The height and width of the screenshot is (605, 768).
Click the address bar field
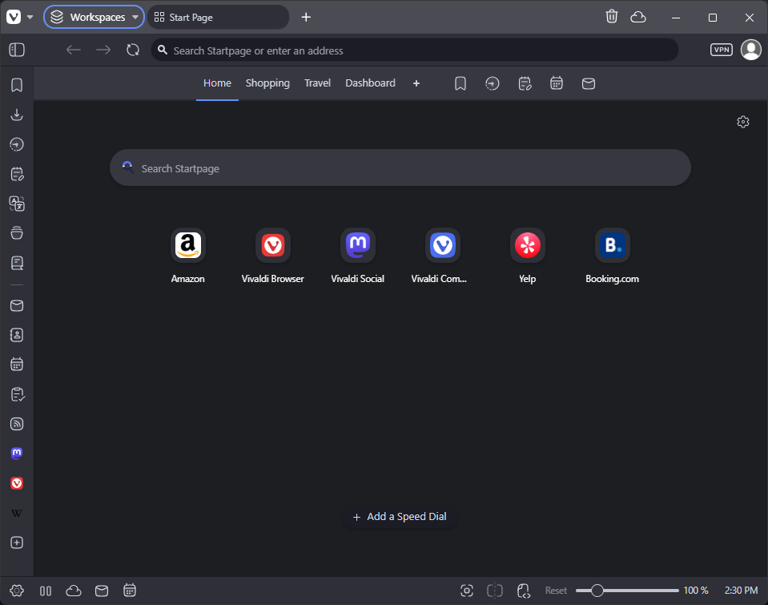(414, 50)
